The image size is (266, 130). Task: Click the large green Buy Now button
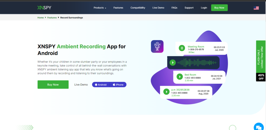[53, 84]
